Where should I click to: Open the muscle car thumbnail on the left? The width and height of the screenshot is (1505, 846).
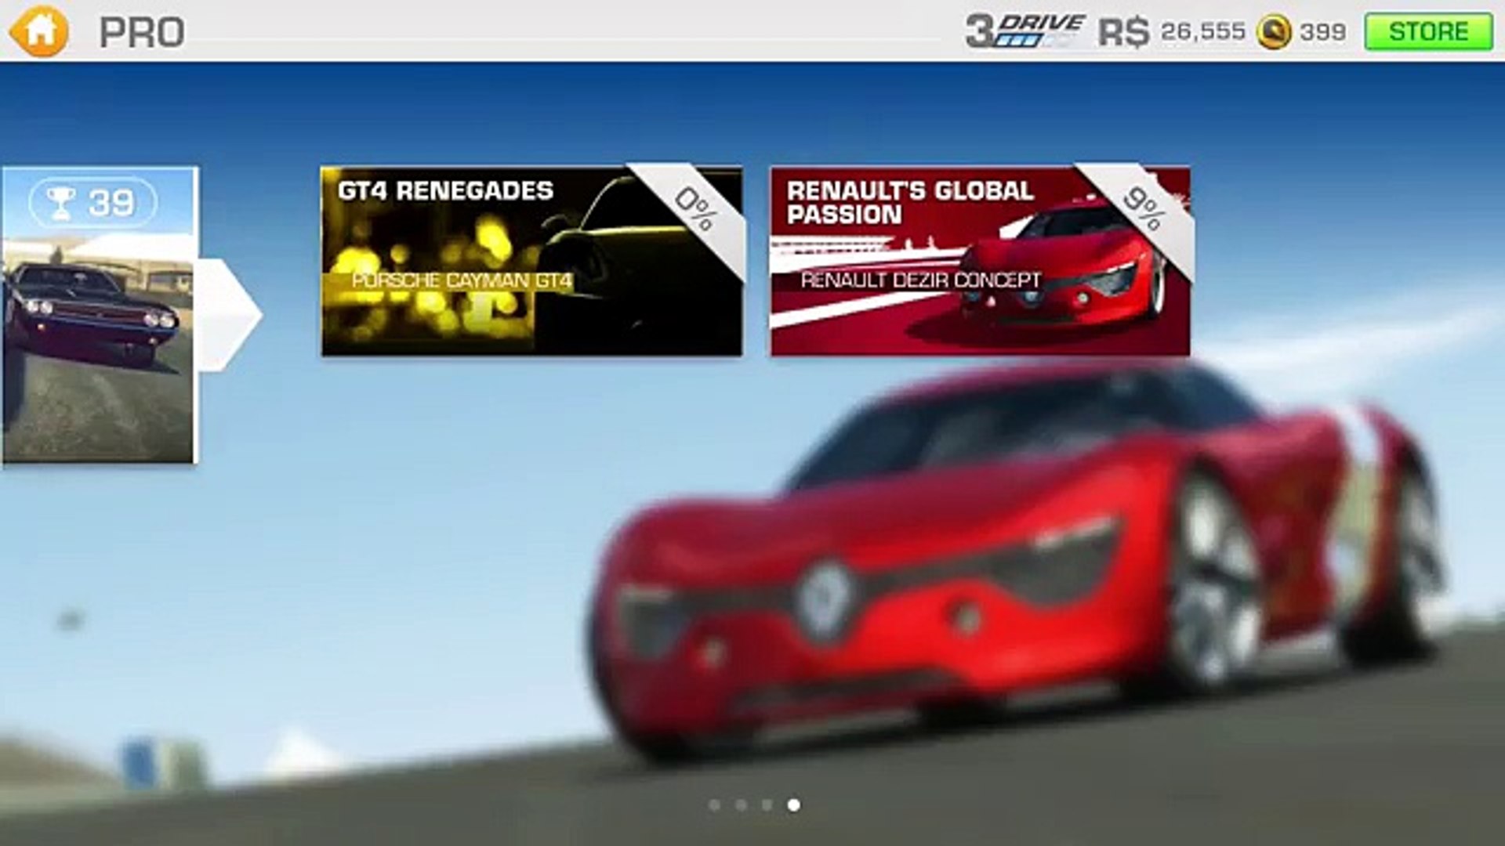tap(98, 345)
